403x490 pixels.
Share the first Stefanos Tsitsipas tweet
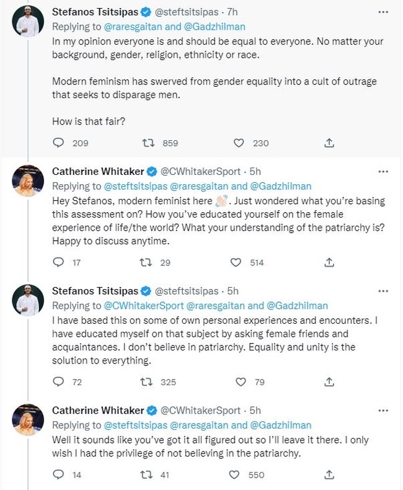click(329, 143)
